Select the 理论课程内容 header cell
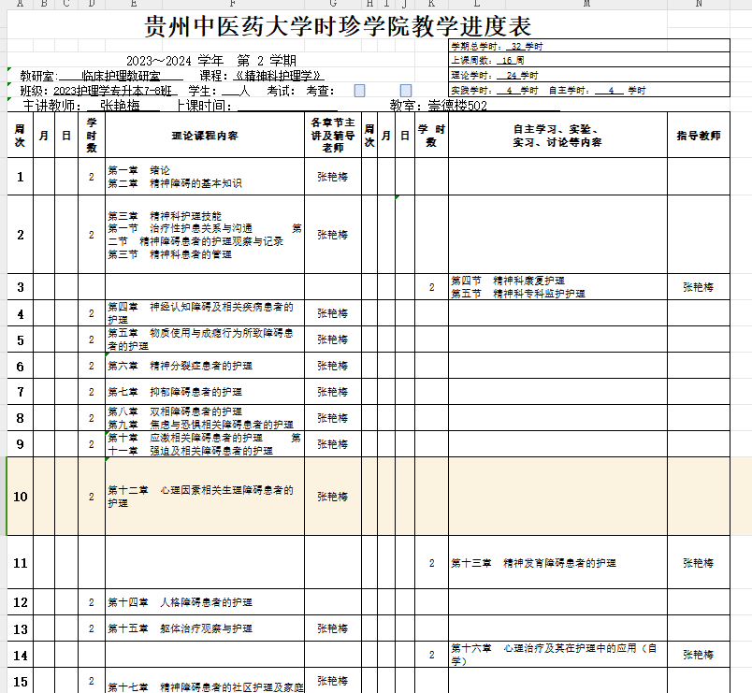The width and height of the screenshot is (752, 693). click(x=204, y=136)
